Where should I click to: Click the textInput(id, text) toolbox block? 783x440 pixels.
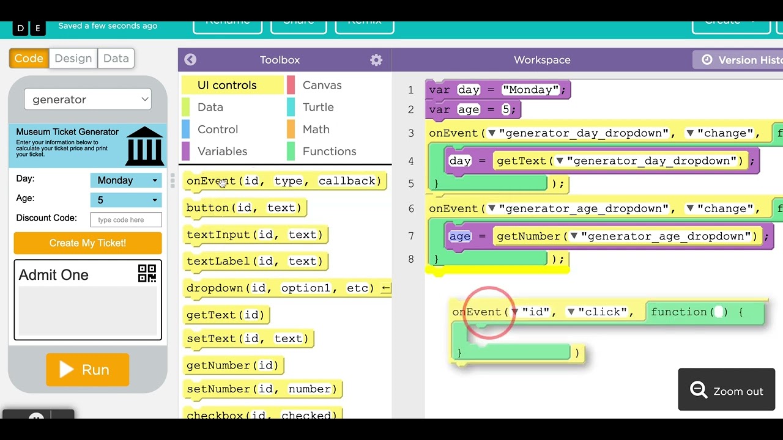(256, 235)
